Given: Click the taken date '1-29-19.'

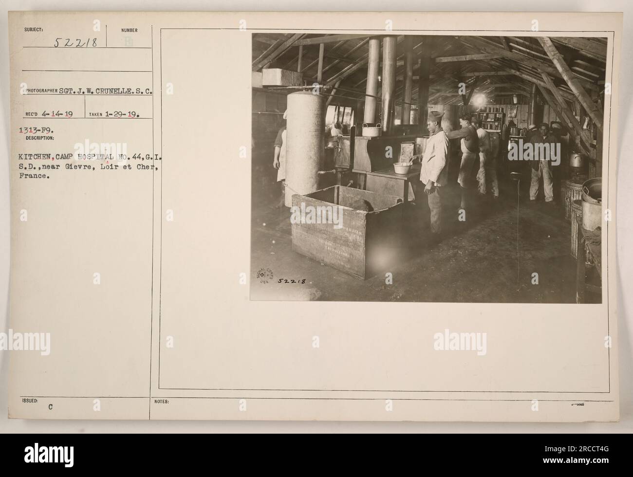Looking at the screenshot, I should click(123, 114).
